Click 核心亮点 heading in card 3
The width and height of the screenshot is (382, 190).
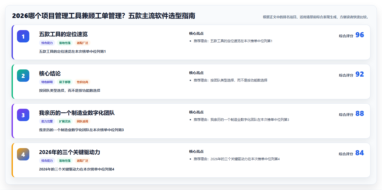pos(196,112)
